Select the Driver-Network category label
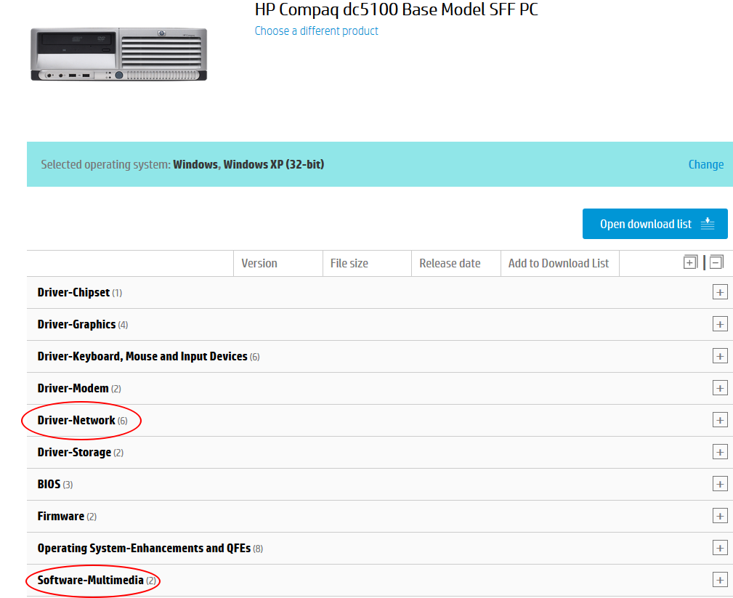This screenshot has height=598, width=733. [76, 420]
